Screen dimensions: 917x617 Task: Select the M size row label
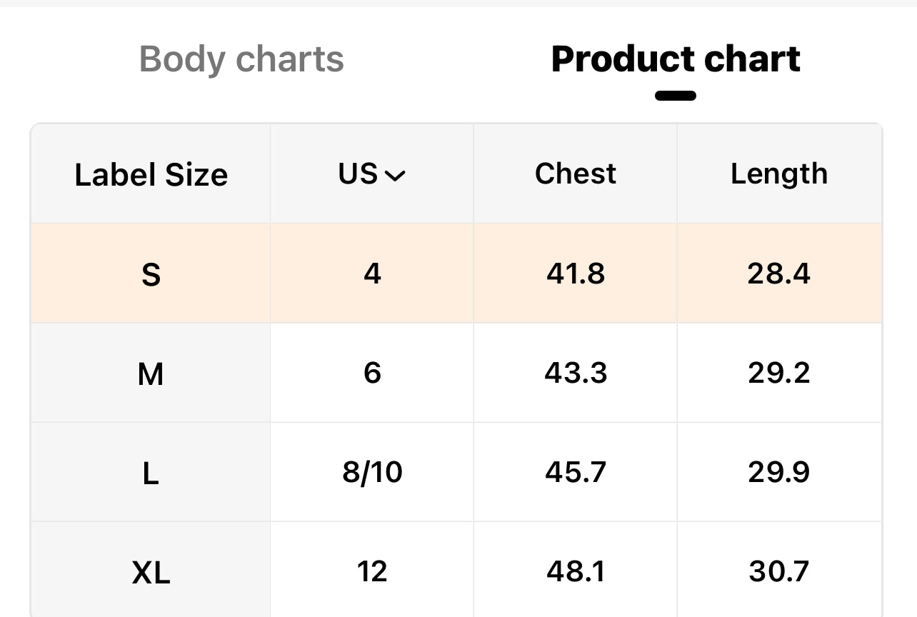(x=151, y=373)
